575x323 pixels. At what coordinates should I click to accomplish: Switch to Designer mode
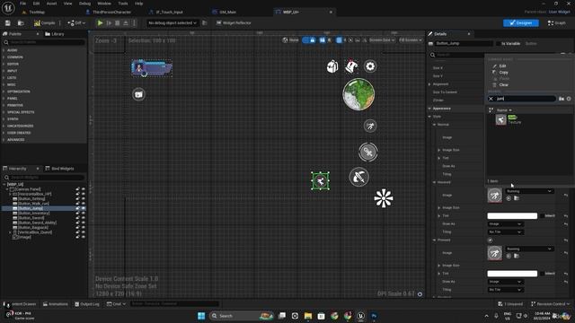[x=521, y=22]
